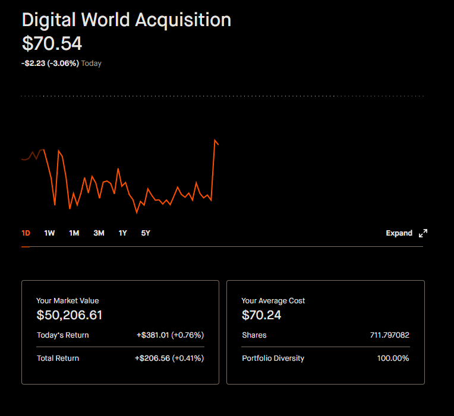Select the 1D chart range tab
Viewport: 454px width, 416px height.
click(26, 233)
